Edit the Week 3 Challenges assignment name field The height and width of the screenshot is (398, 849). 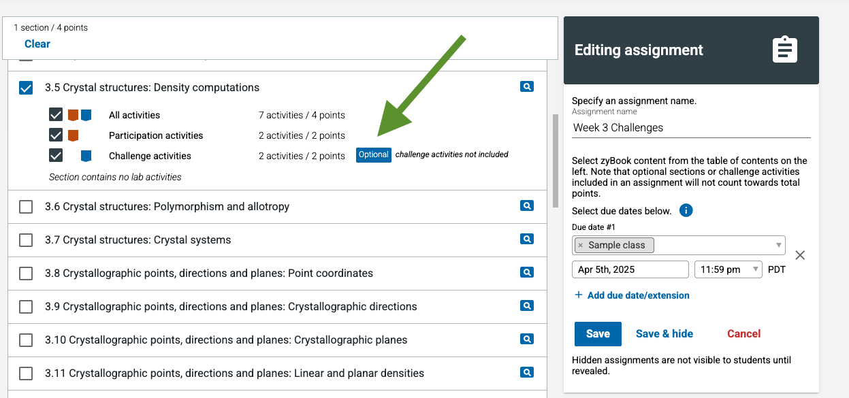[691, 127]
